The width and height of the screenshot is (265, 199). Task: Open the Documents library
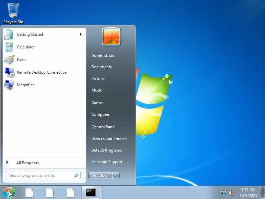102,67
